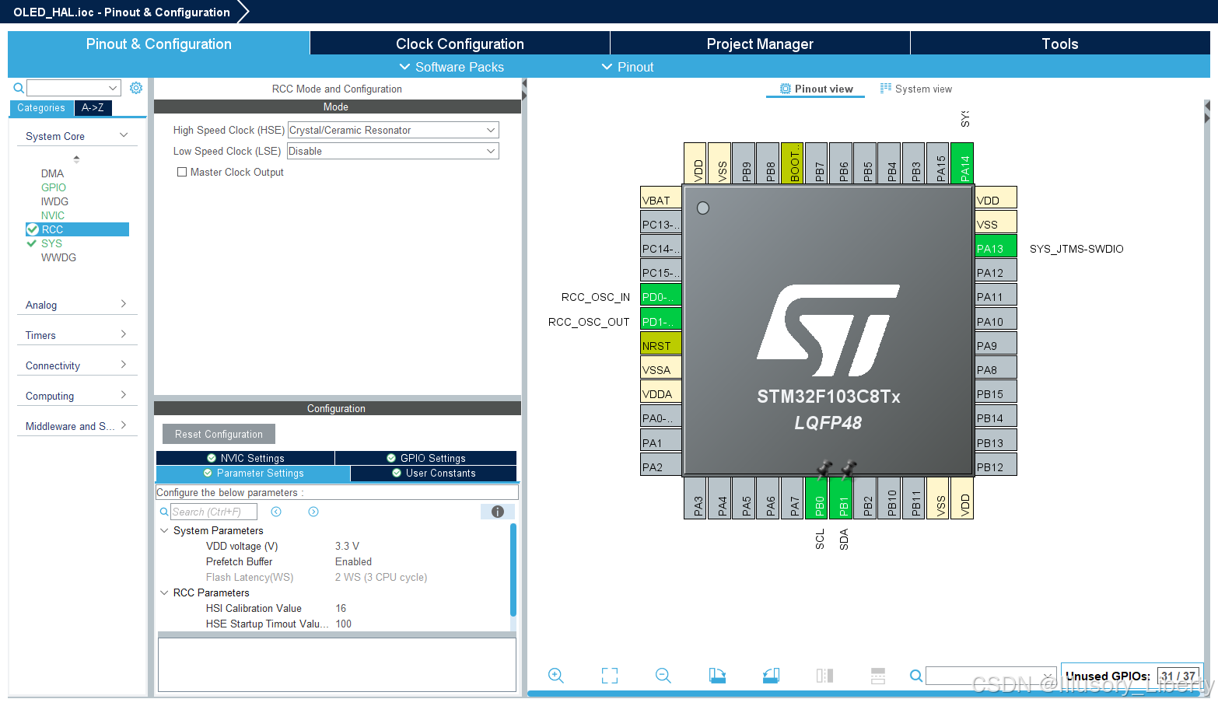This screenshot has height=706, width=1218.
Task: Open NVIC Settings tab
Action: coord(245,458)
